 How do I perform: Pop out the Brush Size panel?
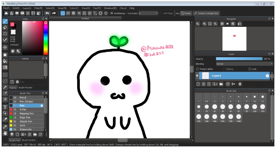click(269, 91)
